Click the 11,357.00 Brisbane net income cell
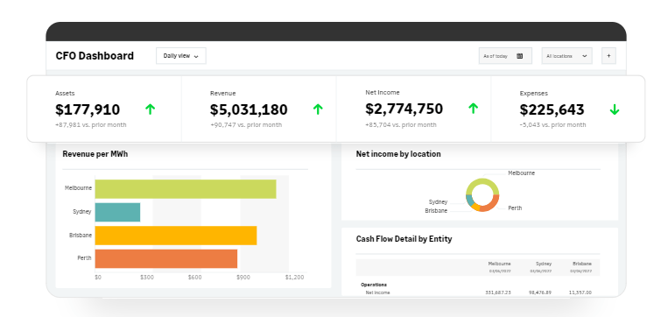Screen dimensions: 661x317 point(580,292)
